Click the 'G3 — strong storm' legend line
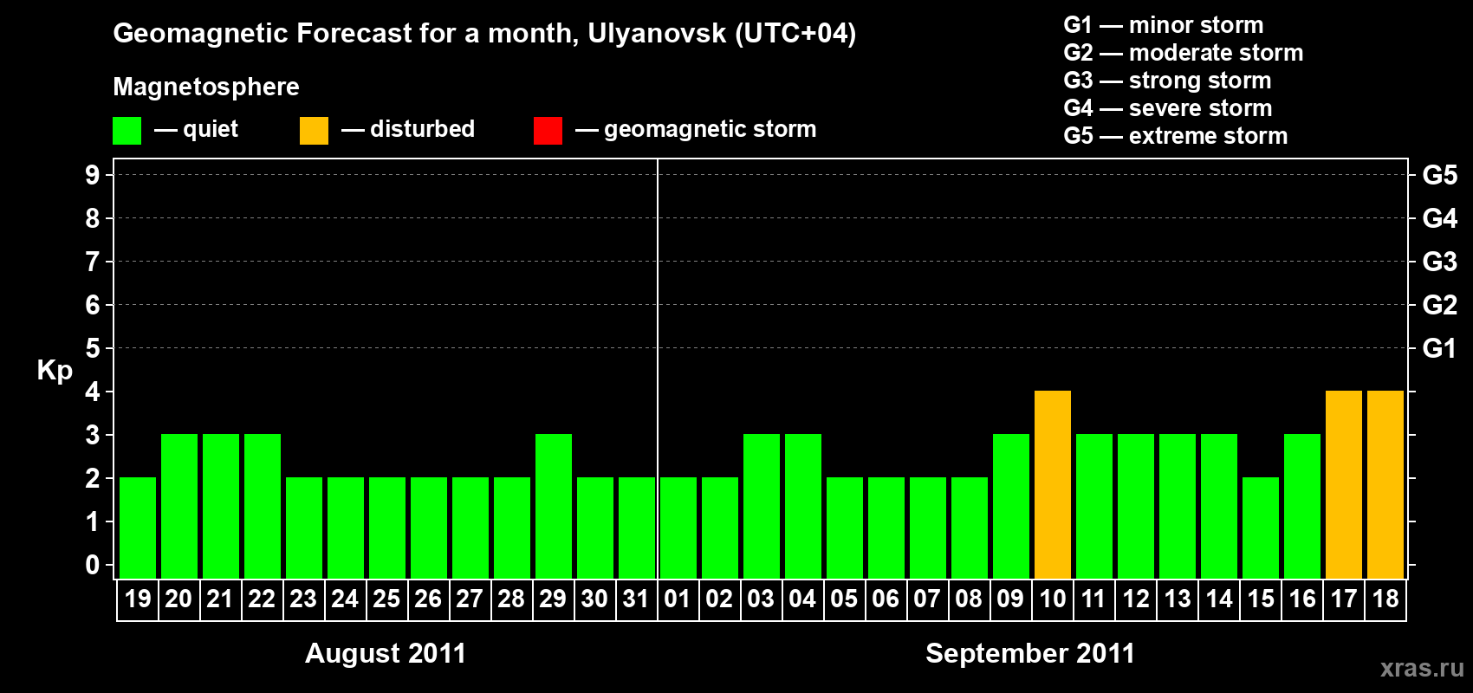1473x693 pixels. coord(1168,81)
